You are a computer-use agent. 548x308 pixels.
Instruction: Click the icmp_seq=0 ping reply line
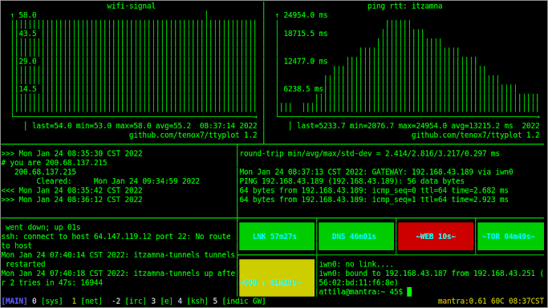(x=374, y=190)
